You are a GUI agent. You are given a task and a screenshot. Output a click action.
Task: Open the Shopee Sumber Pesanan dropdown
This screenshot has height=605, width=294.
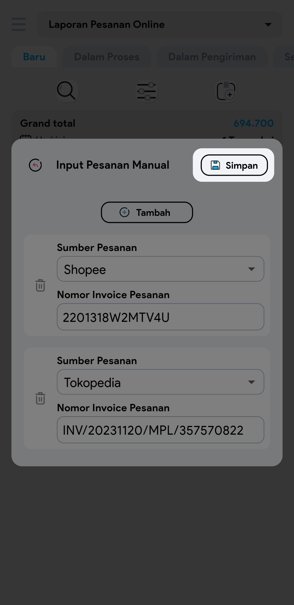coord(160,269)
